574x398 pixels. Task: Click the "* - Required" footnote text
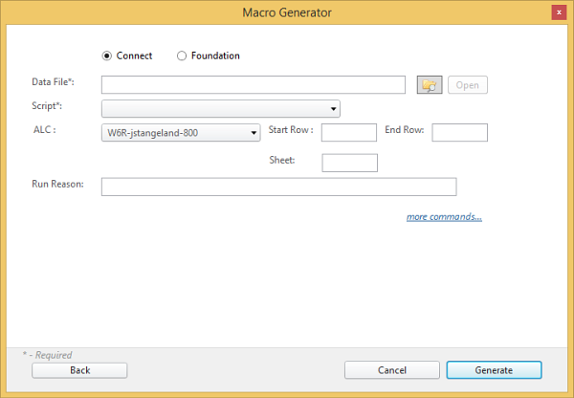coord(47,355)
